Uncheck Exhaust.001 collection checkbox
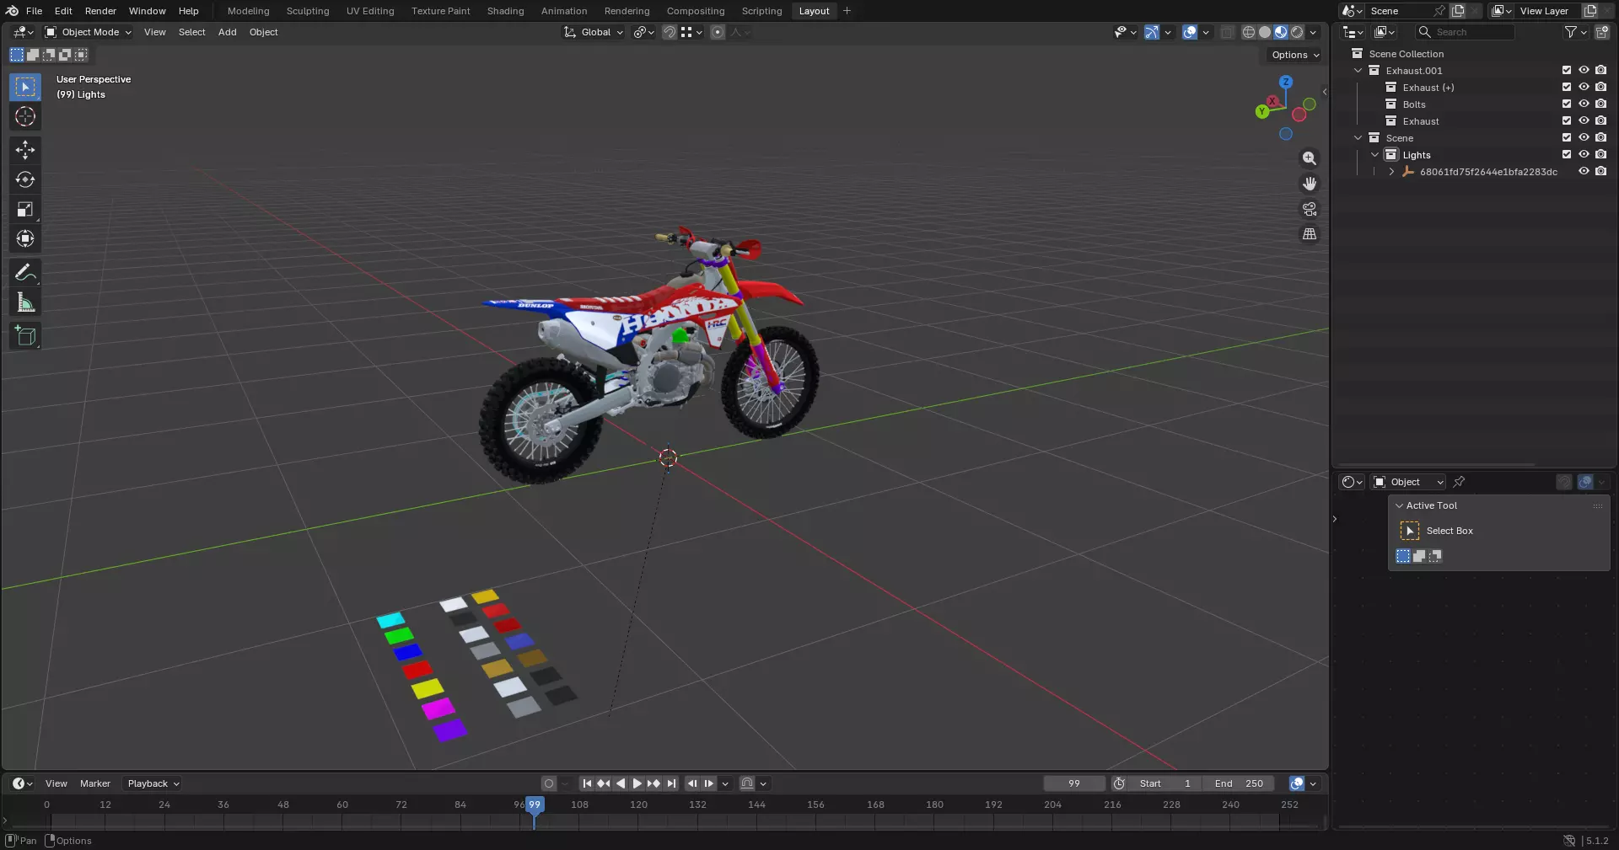 pyautogui.click(x=1567, y=71)
